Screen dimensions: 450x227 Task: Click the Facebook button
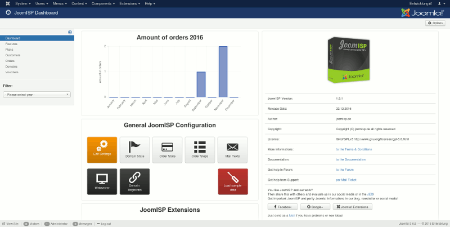coord(282,207)
